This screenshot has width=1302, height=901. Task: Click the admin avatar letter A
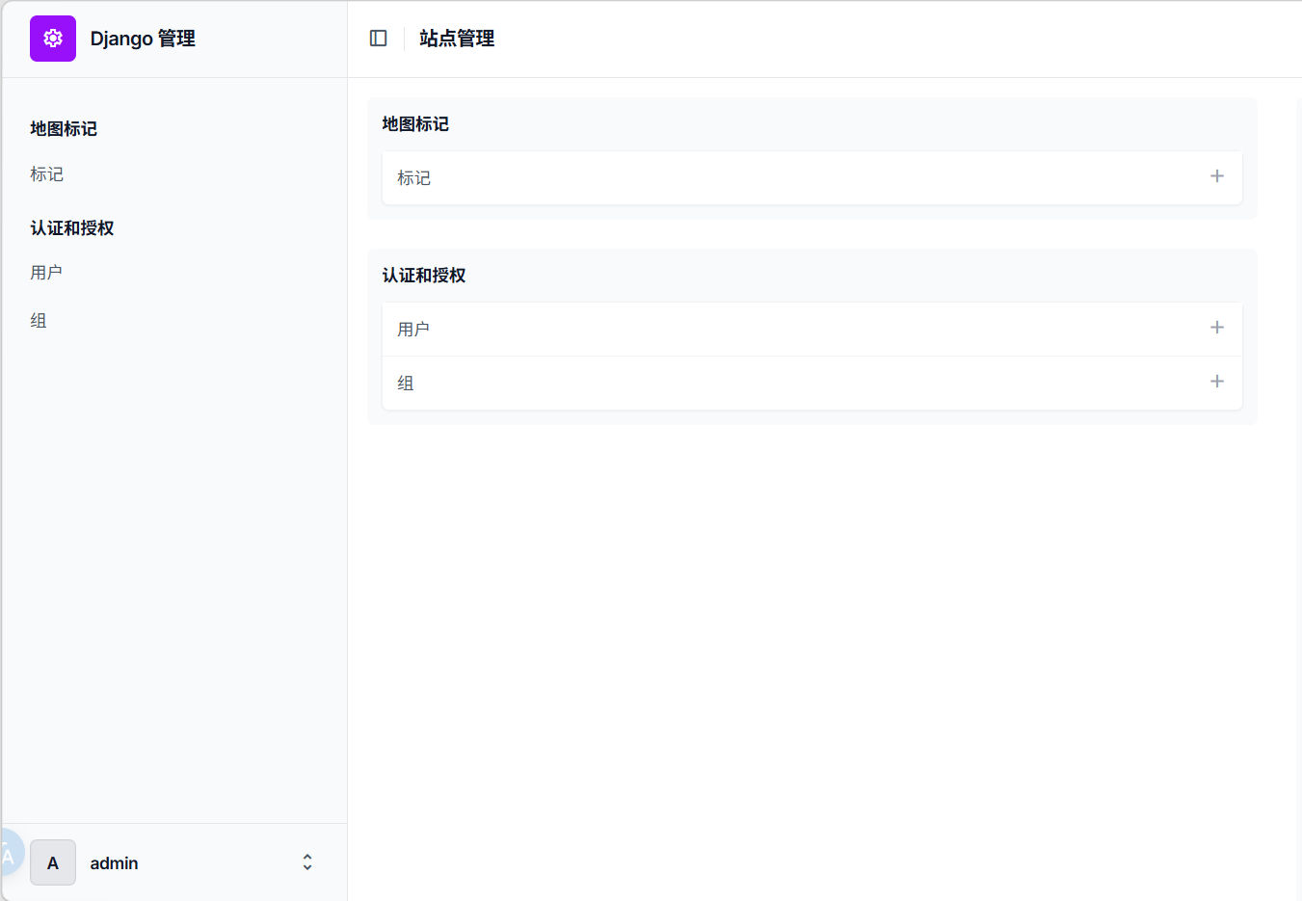(53, 862)
